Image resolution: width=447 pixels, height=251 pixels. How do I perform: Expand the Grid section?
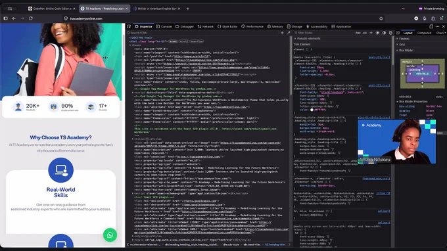point(397,45)
